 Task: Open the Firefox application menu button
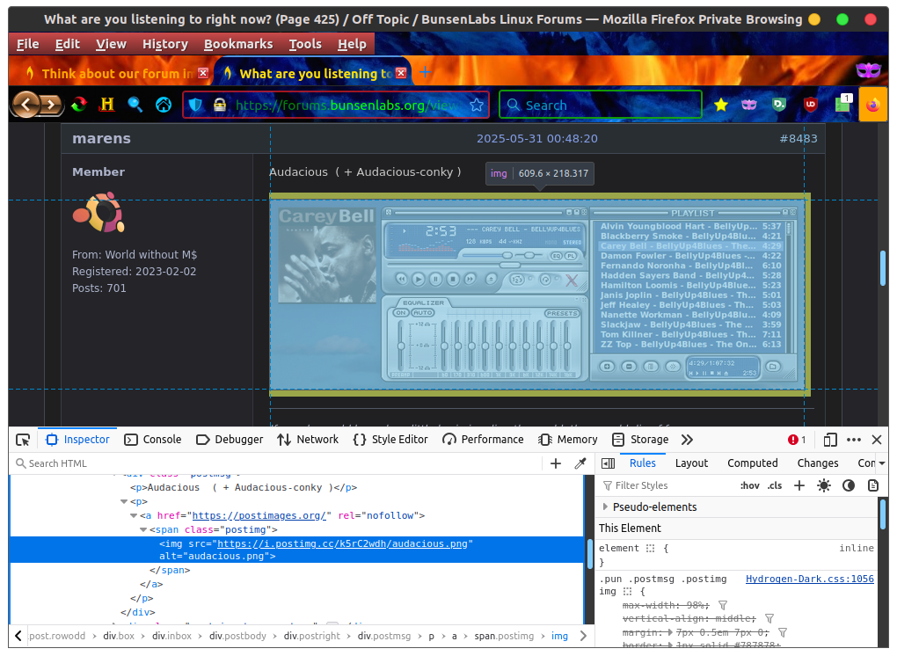tap(873, 105)
